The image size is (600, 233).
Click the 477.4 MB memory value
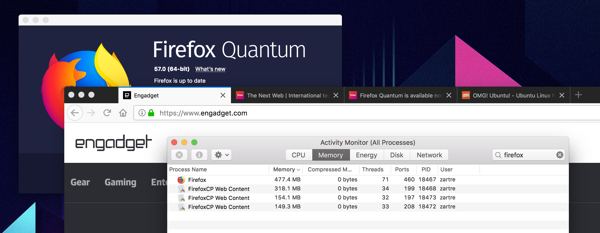(287, 179)
